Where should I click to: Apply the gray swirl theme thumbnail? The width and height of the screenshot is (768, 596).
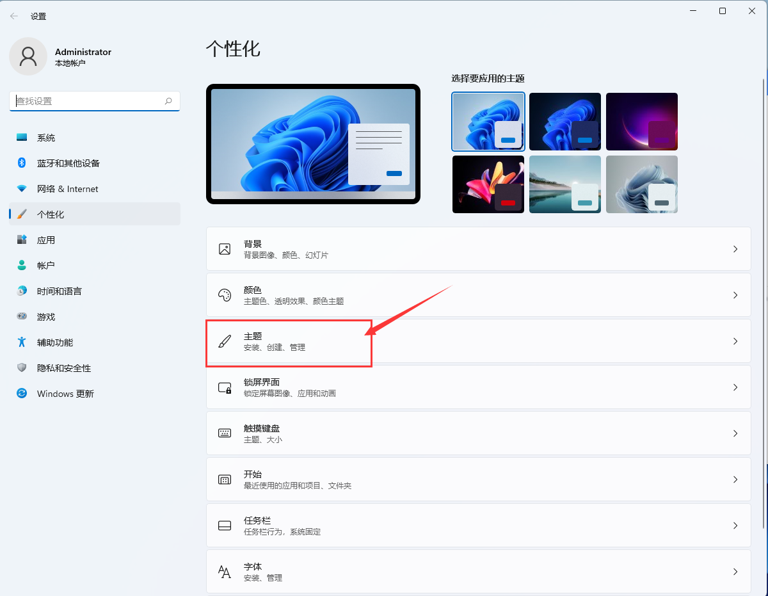[642, 184]
